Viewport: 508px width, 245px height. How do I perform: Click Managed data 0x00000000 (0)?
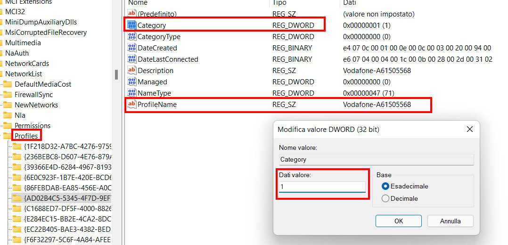(x=367, y=82)
